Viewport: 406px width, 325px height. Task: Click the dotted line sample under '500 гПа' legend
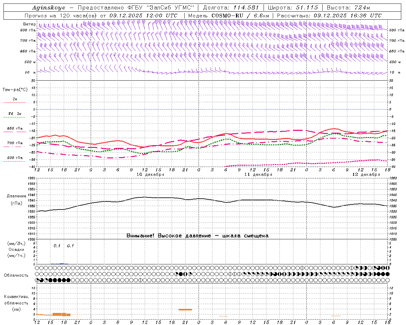coord(15,161)
